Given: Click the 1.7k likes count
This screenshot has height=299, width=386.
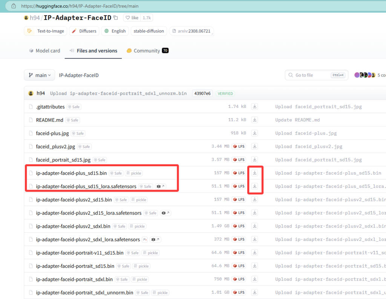Looking at the screenshot, I should coord(147,18).
